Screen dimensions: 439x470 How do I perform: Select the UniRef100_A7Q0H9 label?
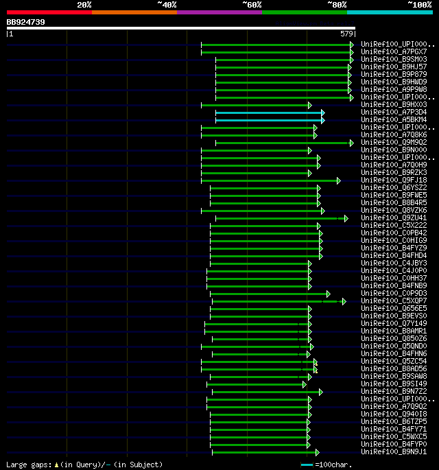pyautogui.click(x=394, y=165)
